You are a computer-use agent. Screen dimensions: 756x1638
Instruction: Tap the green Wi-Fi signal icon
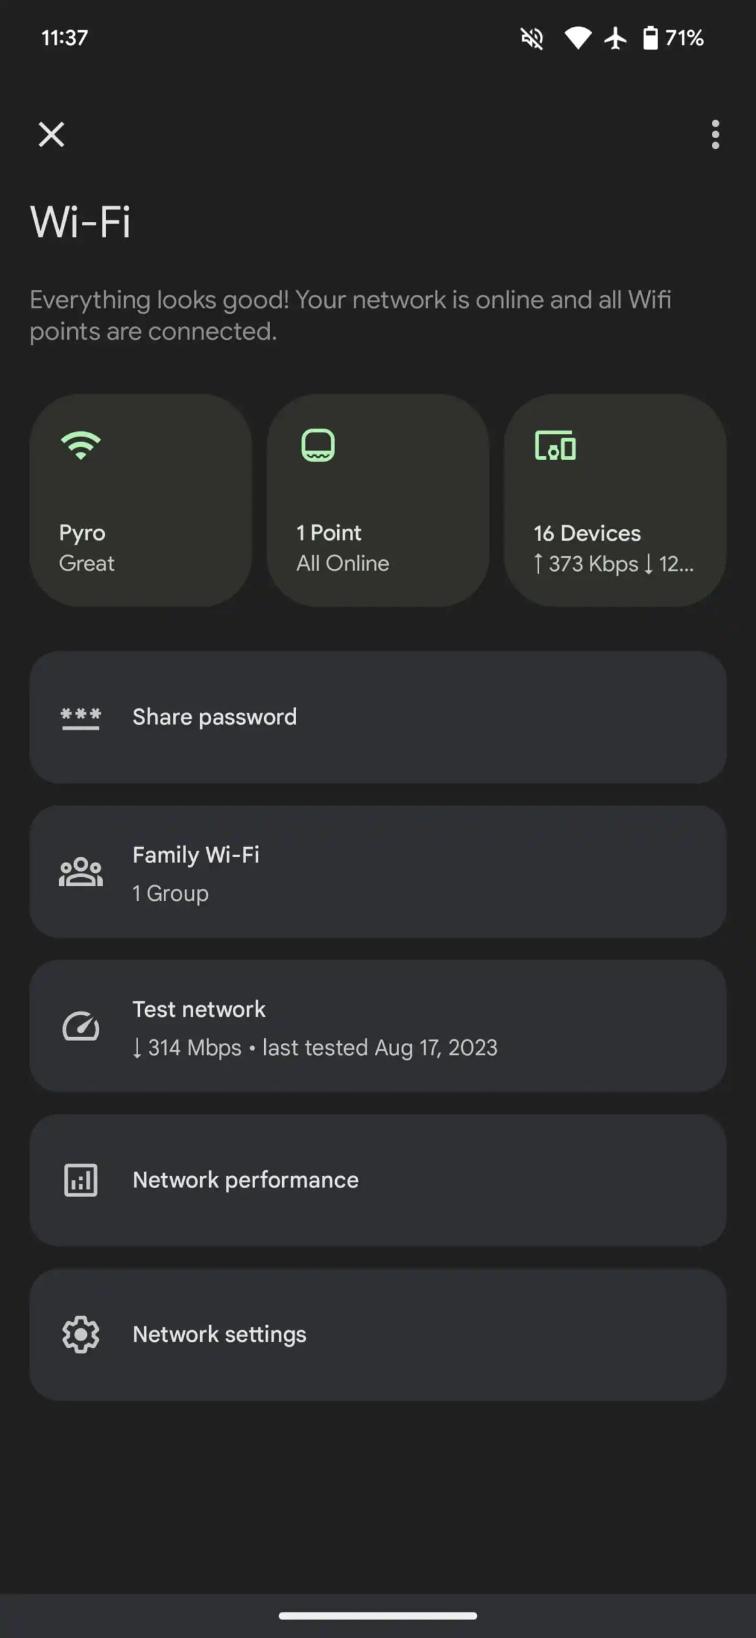click(81, 445)
